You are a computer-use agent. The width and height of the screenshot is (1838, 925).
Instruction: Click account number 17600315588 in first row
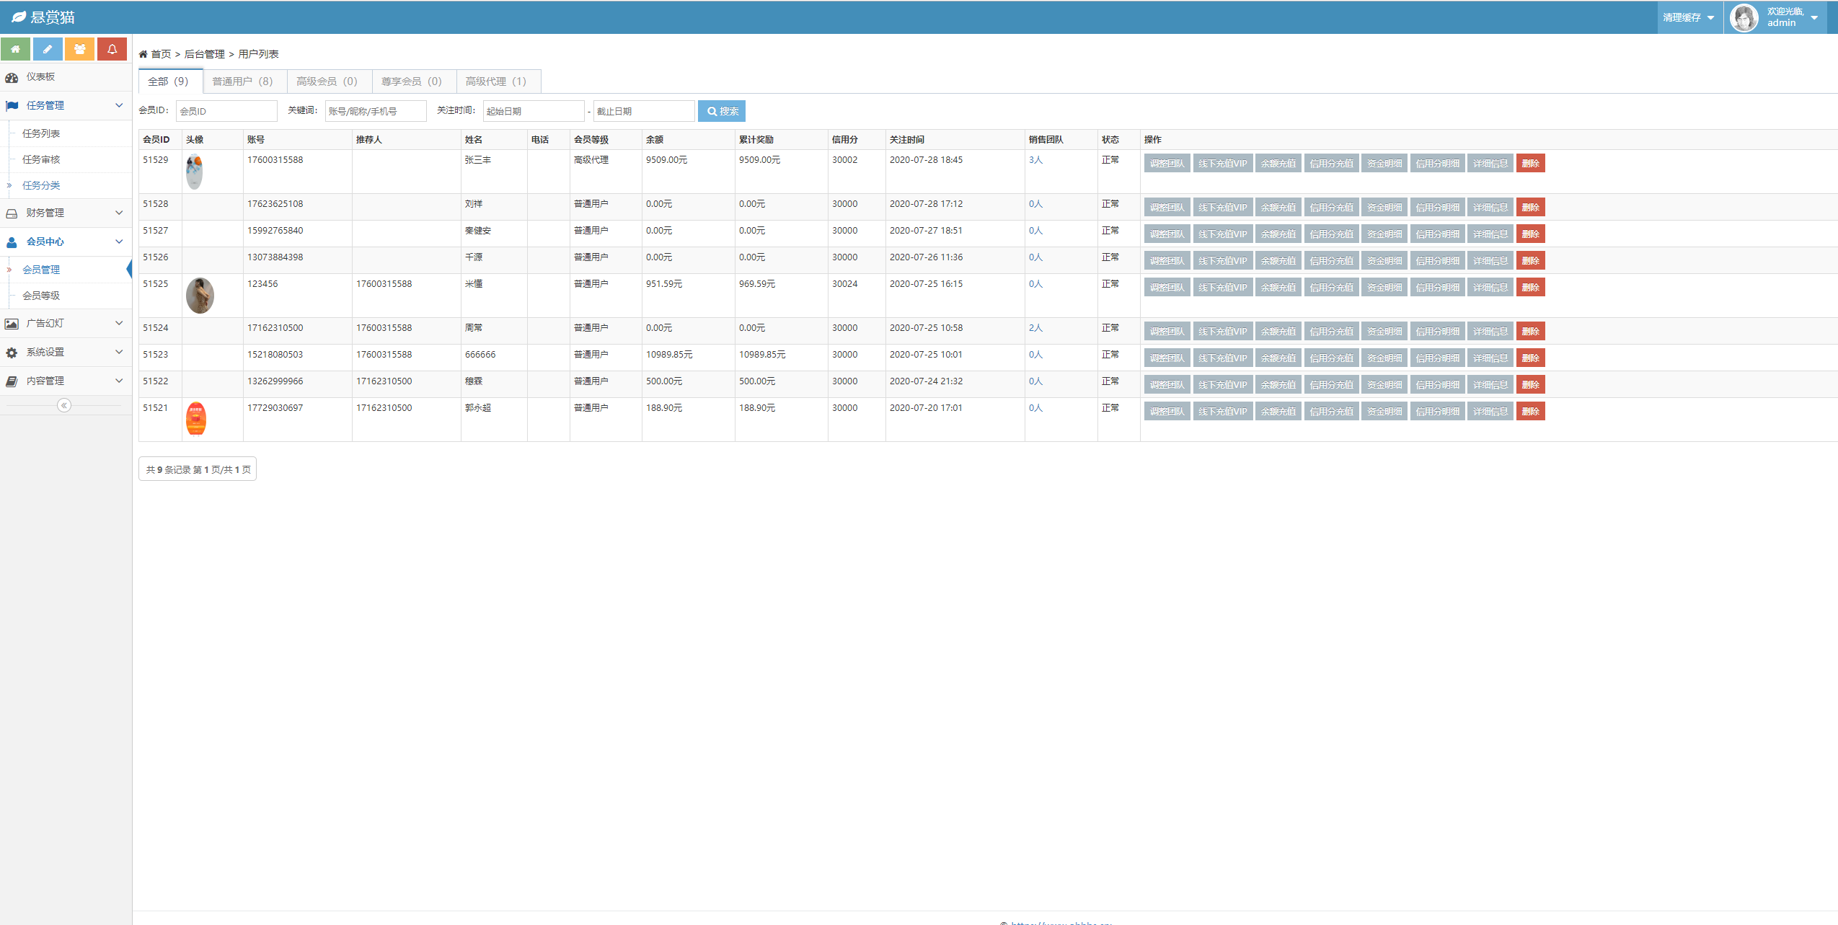pos(275,160)
